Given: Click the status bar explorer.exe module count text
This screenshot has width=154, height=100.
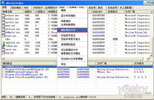Looking at the screenshot, I should pyautogui.click(x=80, y=97).
